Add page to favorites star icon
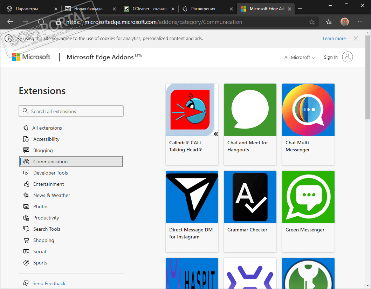Image resolution: width=371 pixels, height=289 pixels. pos(312,22)
